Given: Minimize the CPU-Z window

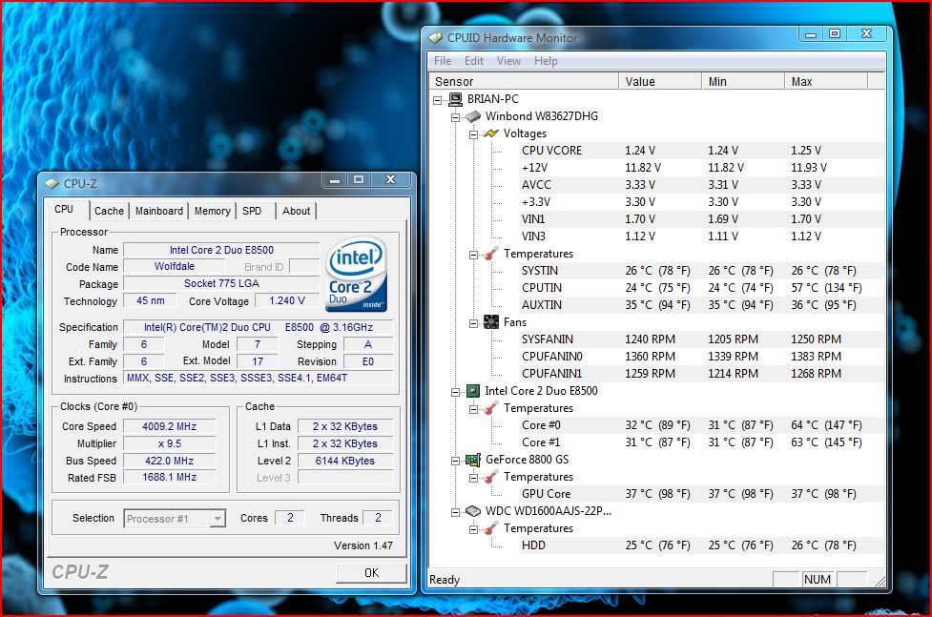Looking at the screenshot, I should click(335, 179).
